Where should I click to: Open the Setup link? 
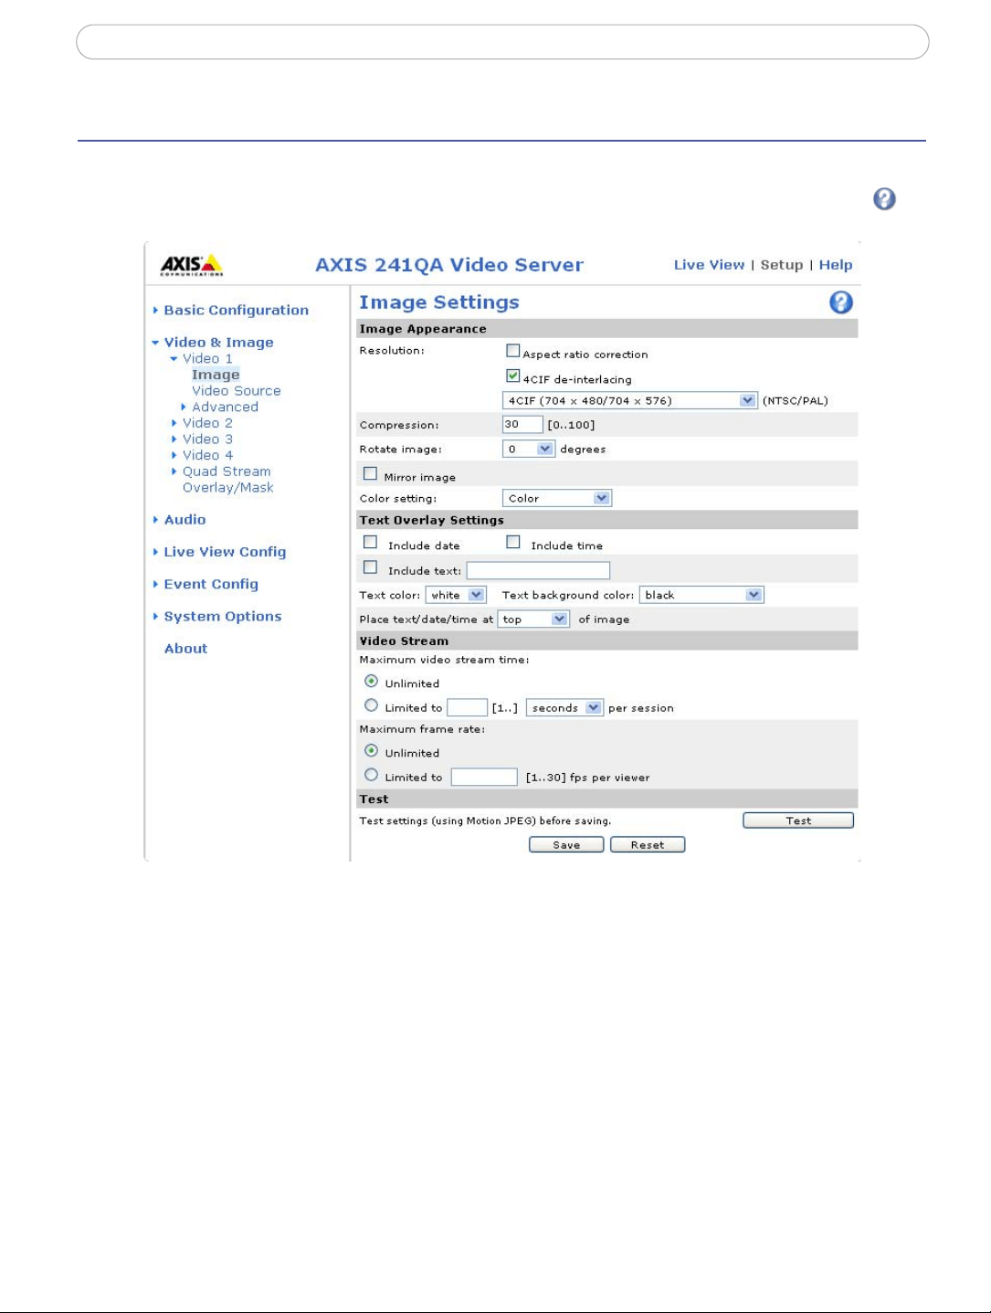[782, 265]
